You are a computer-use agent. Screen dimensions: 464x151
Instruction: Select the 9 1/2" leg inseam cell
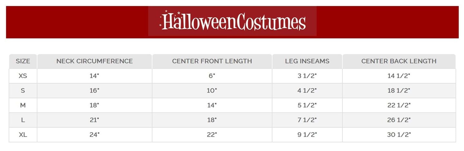pyautogui.click(x=307, y=135)
